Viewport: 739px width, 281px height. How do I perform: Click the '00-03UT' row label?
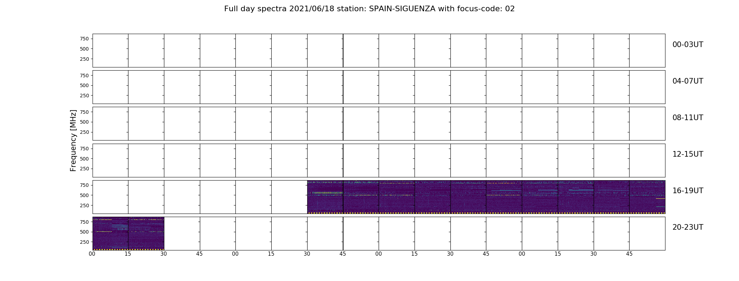(x=688, y=45)
